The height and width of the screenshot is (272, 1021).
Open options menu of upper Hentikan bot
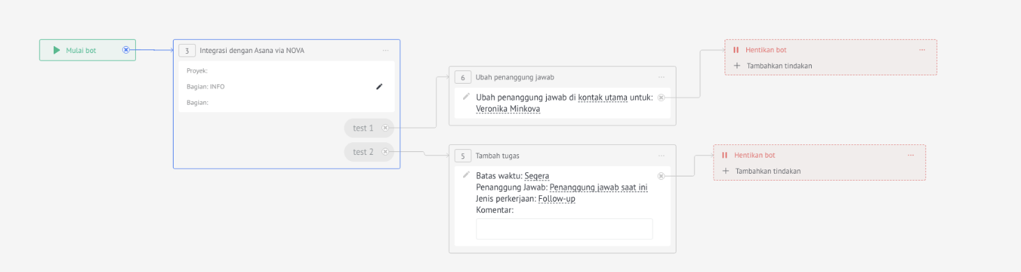[x=922, y=50]
